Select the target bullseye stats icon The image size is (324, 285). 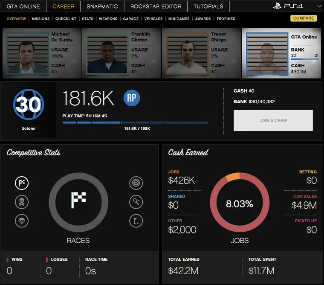[x=136, y=183]
